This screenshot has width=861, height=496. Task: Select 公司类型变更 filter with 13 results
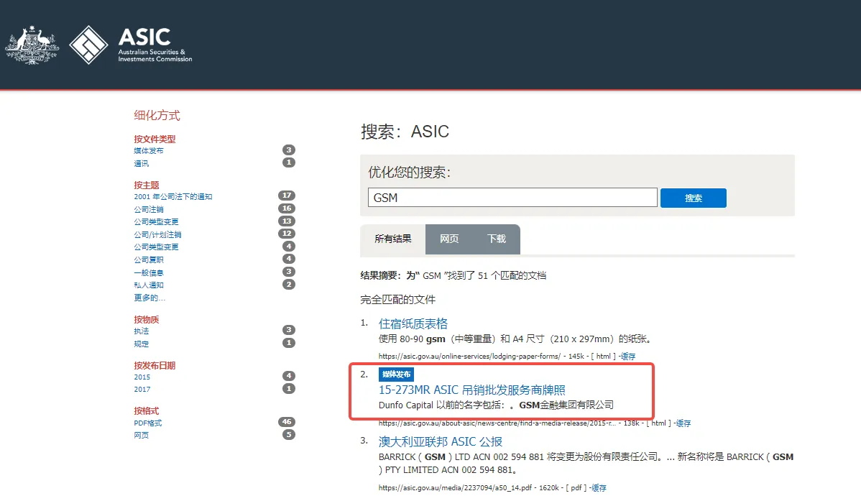(157, 222)
